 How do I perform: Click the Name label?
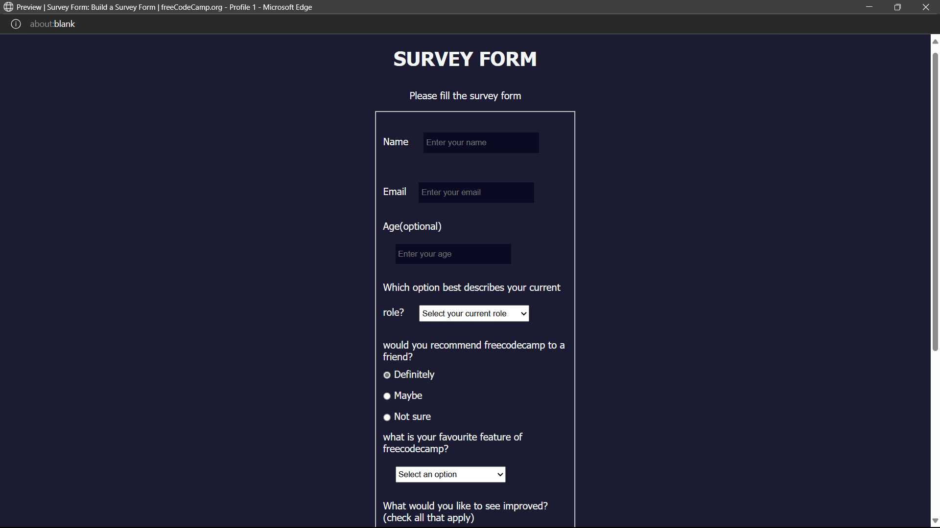(396, 142)
